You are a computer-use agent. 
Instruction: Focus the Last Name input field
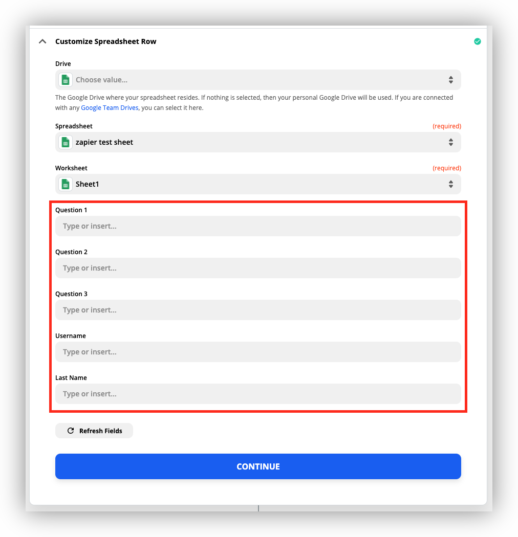(258, 394)
